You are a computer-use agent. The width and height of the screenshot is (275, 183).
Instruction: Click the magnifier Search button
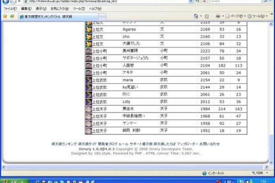coord(265,1)
